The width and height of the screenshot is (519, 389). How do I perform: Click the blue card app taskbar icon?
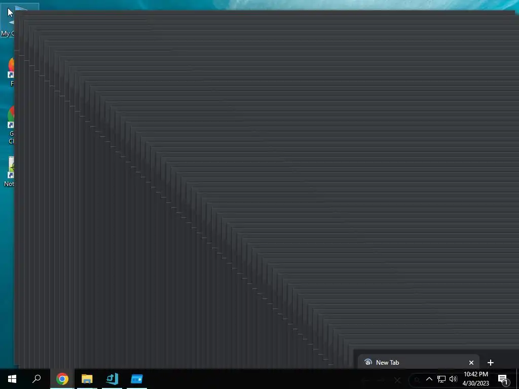pos(137,379)
